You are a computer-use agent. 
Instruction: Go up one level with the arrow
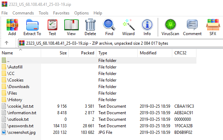(x=7, y=43)
